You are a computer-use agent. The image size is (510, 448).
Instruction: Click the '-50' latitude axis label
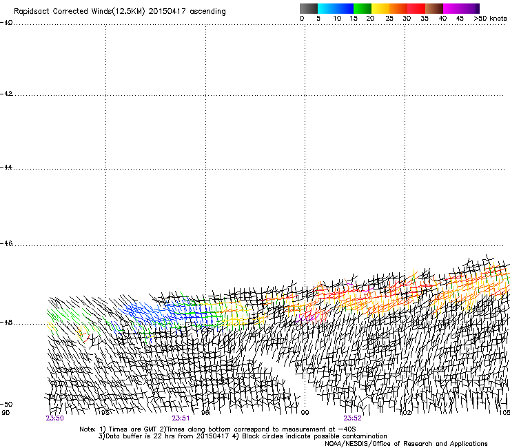[x=6, y=404]
